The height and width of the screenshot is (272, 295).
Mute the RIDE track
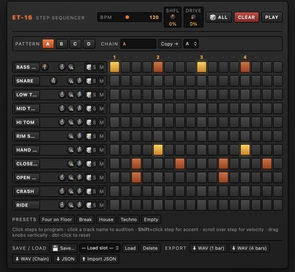pyautogui.click(x=101, y=205)
